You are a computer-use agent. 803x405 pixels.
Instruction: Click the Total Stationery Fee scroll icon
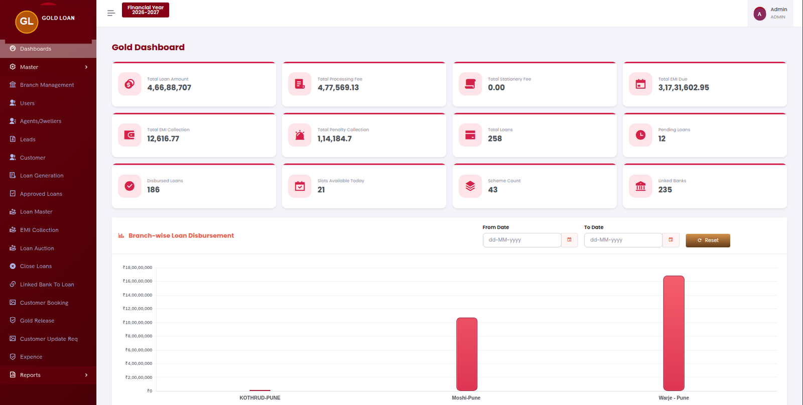pos(470,84)
